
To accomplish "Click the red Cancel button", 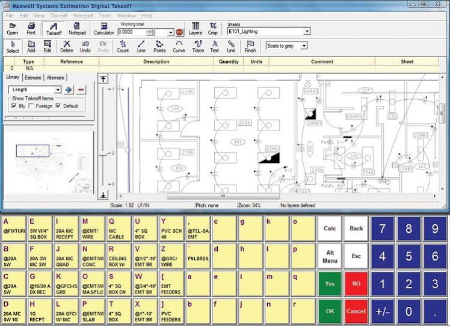I will [x=356, y=312].
